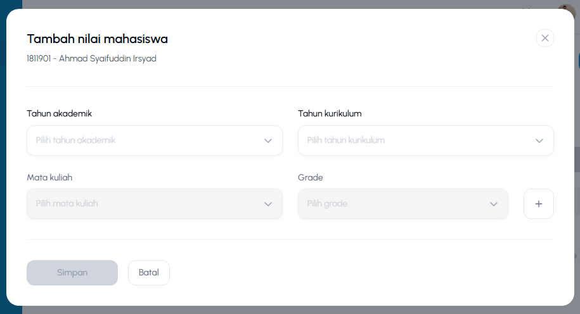This screenshot has width=580, height=314.
Task: Open the Pilih tahun kurikulum dropdown
Action: (426, 141)
